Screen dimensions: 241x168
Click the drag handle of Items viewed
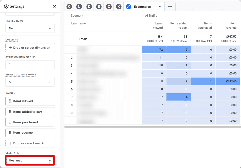coord(10,101)
